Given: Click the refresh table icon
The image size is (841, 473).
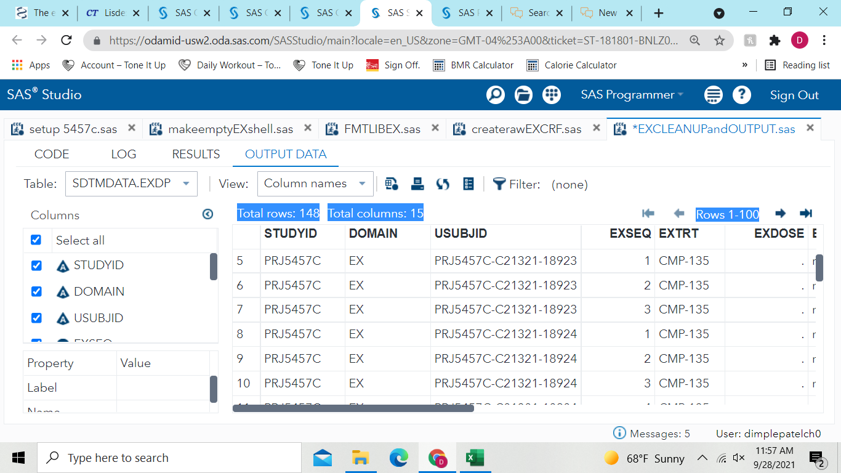Looking at the screenshot, I should pyautogui.click(x=443, y=184).
